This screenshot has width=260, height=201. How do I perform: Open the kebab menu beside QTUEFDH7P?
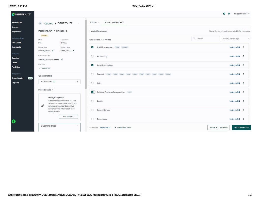[x=79, y=23]
